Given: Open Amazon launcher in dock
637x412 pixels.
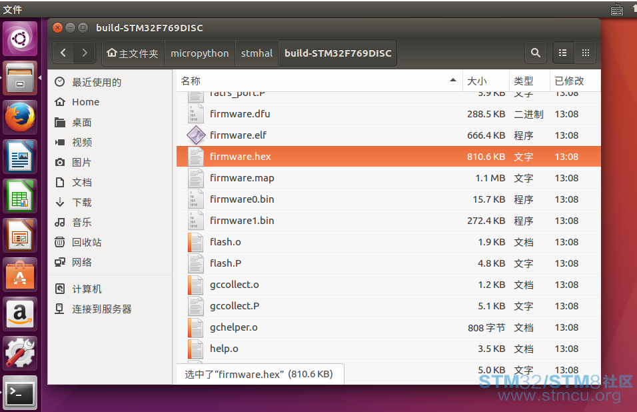Looking at the screenshot, I should (20, 315).
